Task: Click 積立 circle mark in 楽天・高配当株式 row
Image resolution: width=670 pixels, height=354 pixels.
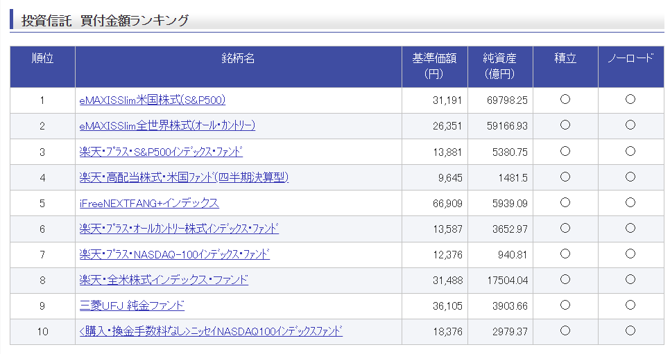Action: [565, 177]
